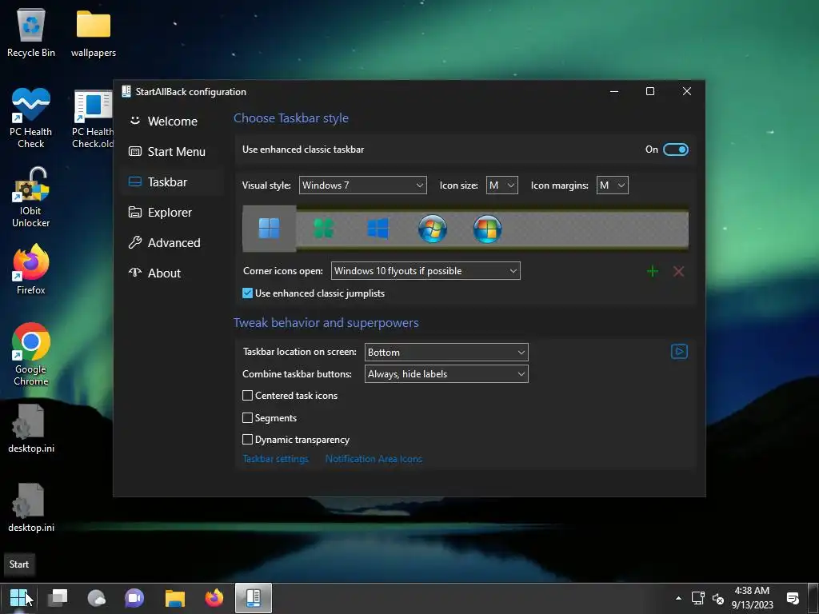Select the PC Health Check.old desktop icon

pyautogui.click(x=93, y=119)
